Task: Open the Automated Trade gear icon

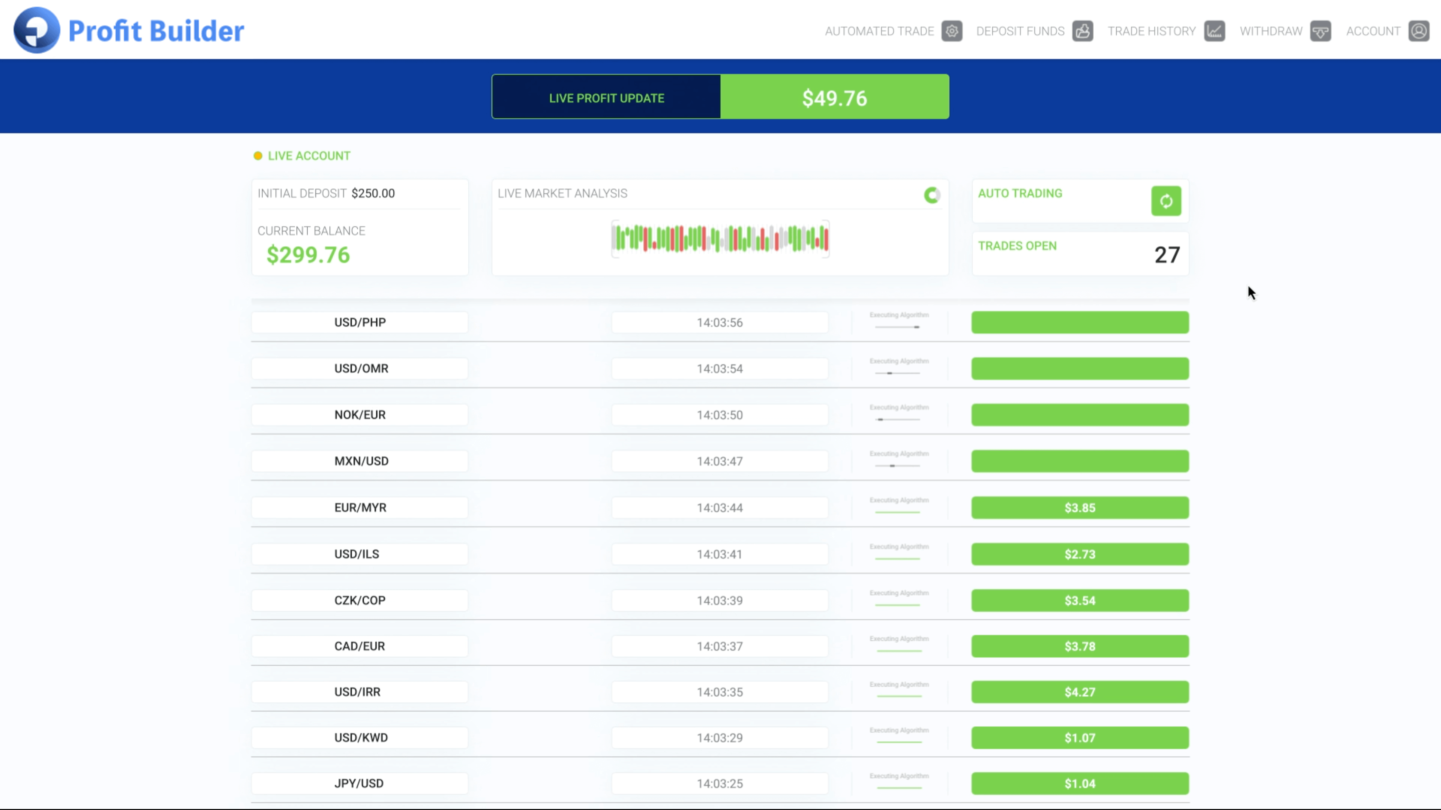Action: (952, 31)
